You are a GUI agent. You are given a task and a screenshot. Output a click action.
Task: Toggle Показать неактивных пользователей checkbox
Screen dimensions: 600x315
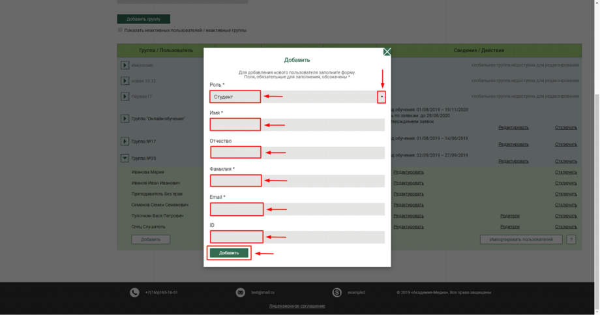[120, 30]
